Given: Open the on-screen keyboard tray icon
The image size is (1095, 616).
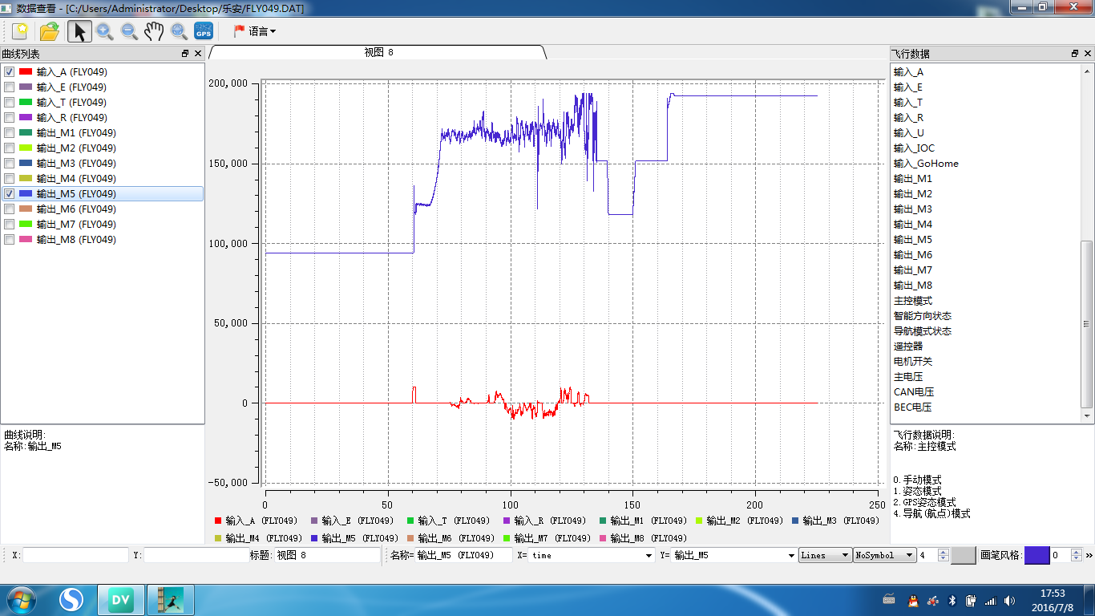Looking at the screenshot, I should [x=889, y=599].
